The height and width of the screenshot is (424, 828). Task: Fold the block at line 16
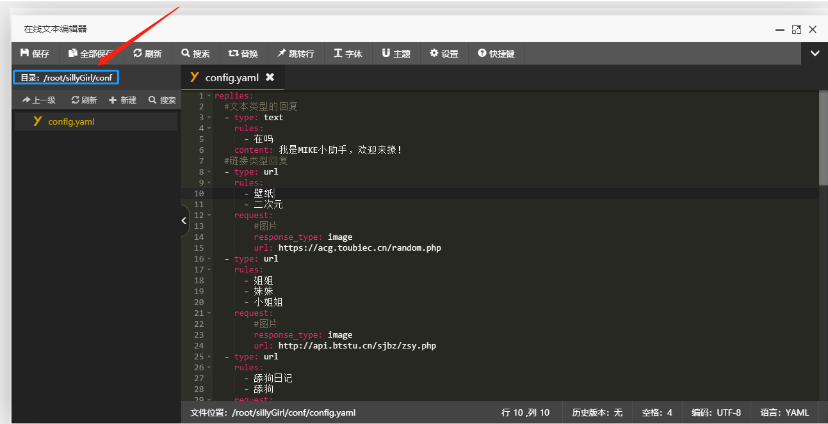209,259
